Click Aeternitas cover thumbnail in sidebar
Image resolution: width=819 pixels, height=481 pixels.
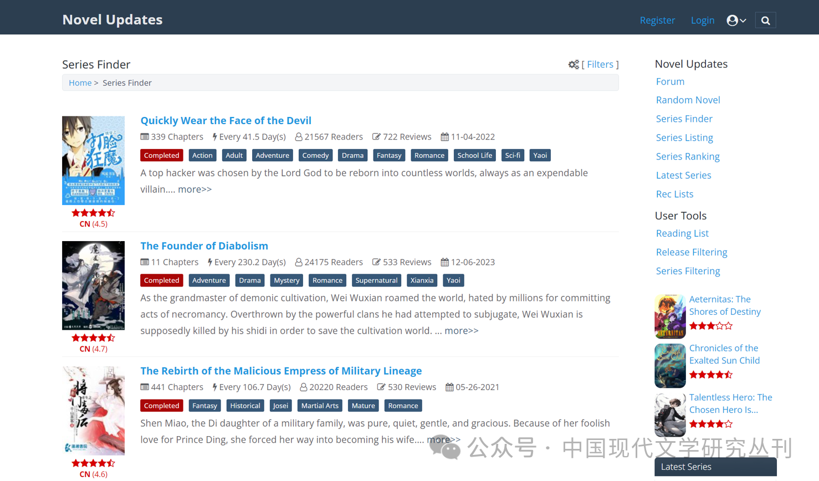(x=670, y=316)
